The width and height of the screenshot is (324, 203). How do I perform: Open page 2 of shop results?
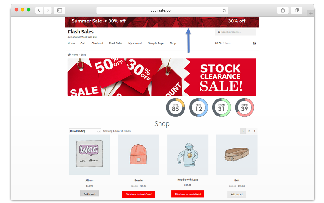click(249, 131)
